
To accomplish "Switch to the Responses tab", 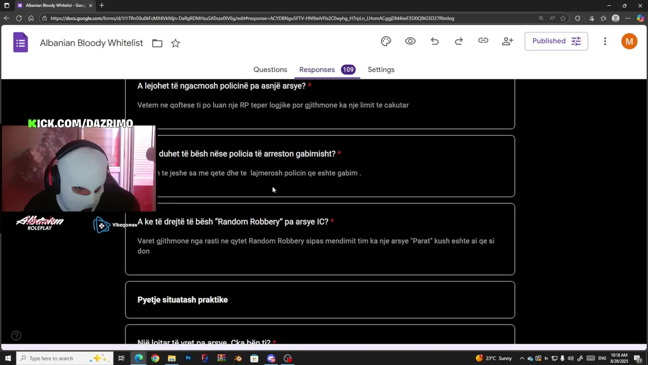I will pyautogui.click(x=317, y=69).
